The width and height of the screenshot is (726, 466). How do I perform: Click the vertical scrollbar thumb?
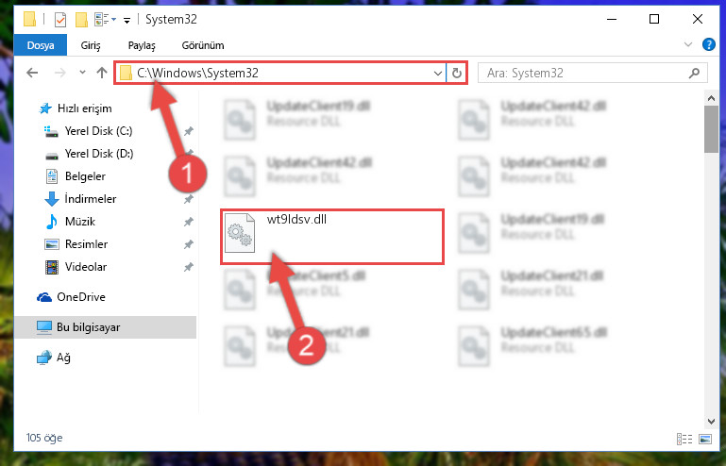tap(711, 129)
